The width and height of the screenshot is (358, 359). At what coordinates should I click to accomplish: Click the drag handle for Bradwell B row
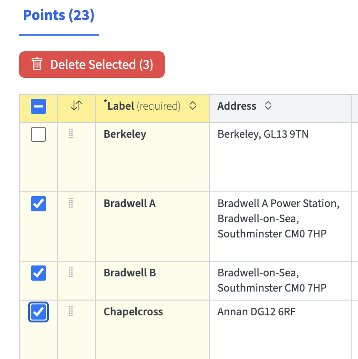pos(71,273)
